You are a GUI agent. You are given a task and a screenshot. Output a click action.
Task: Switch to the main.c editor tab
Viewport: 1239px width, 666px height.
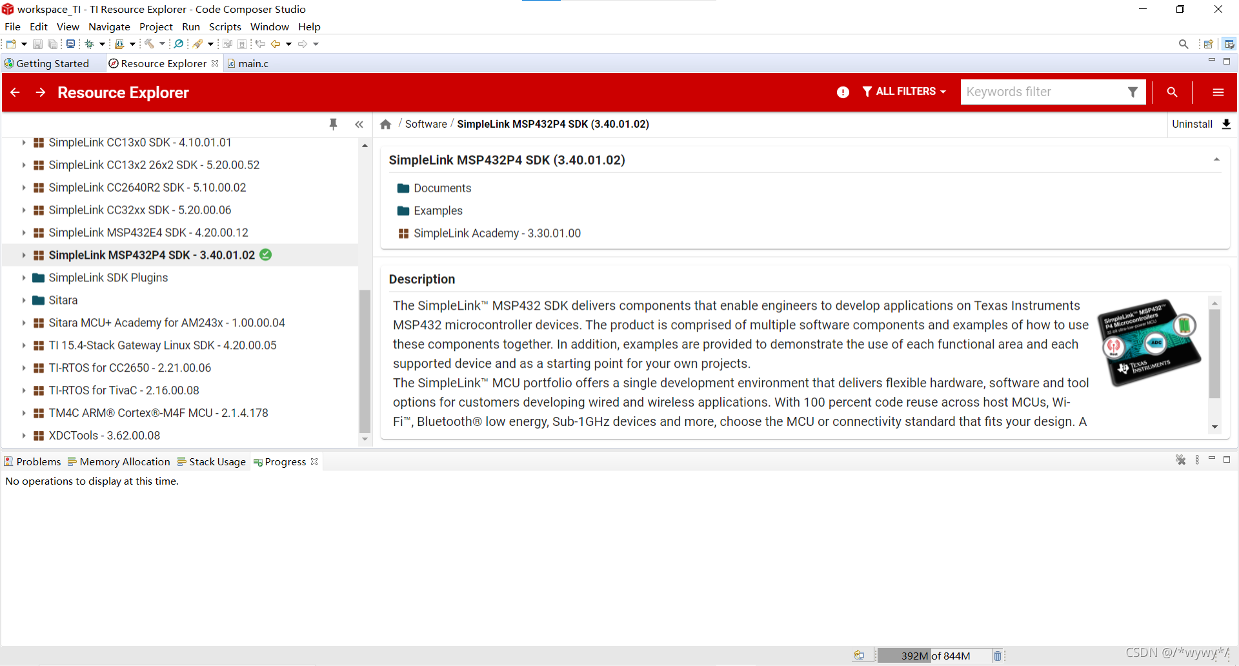[248, 63]
